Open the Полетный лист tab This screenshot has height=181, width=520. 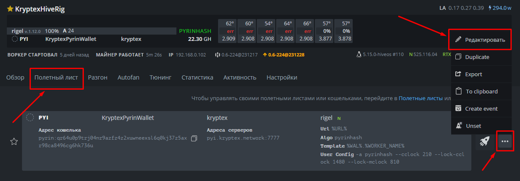[56, 77]
